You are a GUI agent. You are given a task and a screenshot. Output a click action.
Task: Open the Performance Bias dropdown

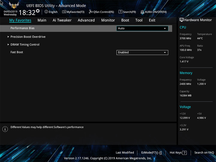click(142, 28)
